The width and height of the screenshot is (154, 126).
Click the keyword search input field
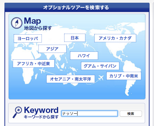tap(90, 114)
